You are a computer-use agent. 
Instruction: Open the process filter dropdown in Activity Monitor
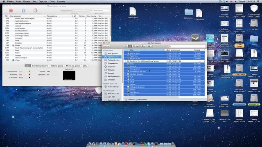click(x=75, y=10)
